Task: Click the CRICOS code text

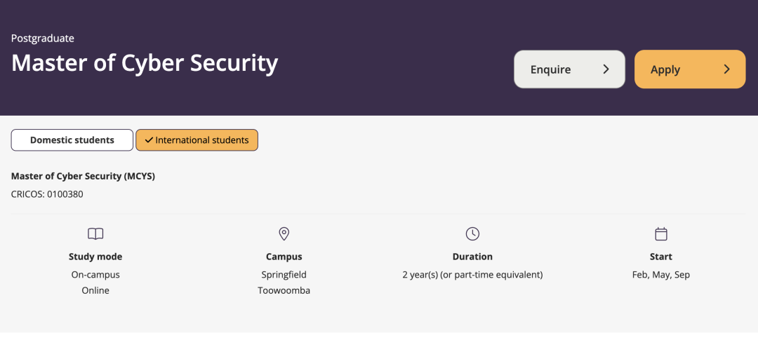Action: (47, 194)
